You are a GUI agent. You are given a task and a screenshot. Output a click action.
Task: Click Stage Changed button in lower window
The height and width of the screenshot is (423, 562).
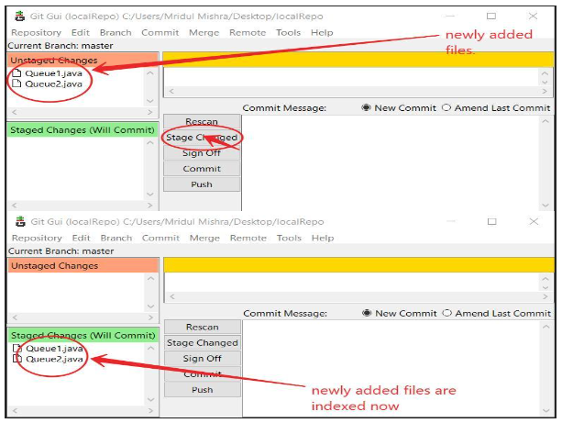pos(202,342)
